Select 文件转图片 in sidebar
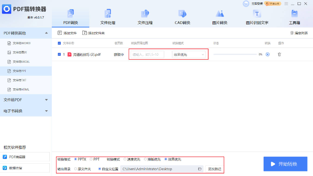 pos(26,52)
